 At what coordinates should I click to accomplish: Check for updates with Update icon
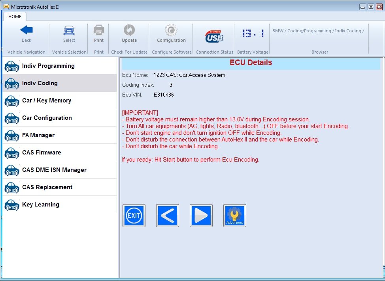click(x=129, y=30)
